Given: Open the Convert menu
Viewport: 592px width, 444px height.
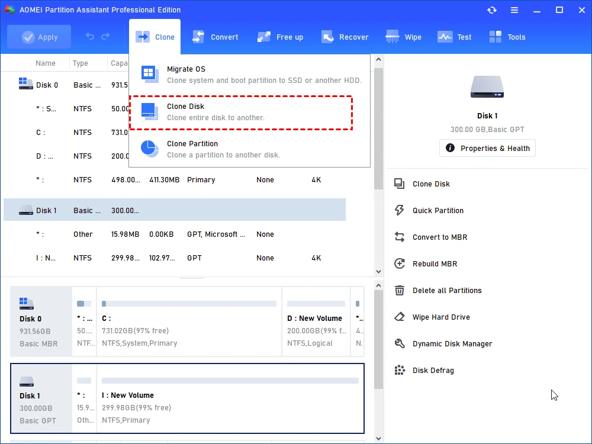Looking at the screenshot, I should click(215, 37).
